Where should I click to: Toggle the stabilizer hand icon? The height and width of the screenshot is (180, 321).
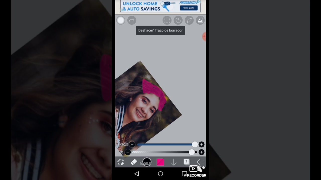[178, 20]
